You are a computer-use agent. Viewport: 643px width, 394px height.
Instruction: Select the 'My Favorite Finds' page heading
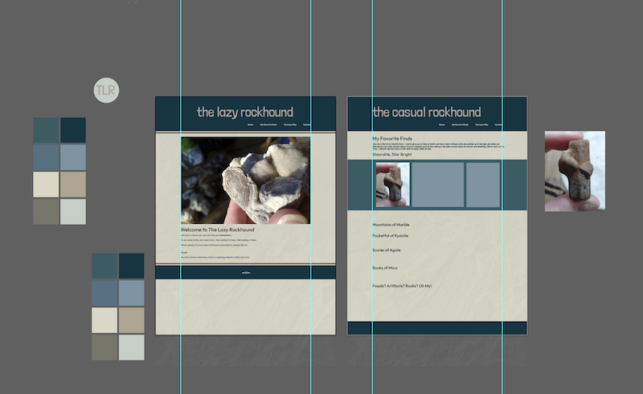click(392, 139)
